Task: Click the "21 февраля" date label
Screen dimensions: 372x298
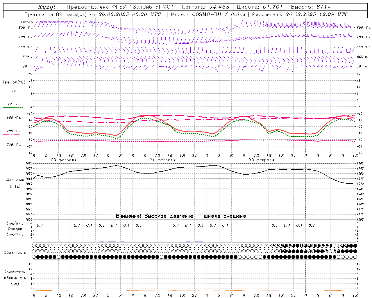Action: [162, 160]
